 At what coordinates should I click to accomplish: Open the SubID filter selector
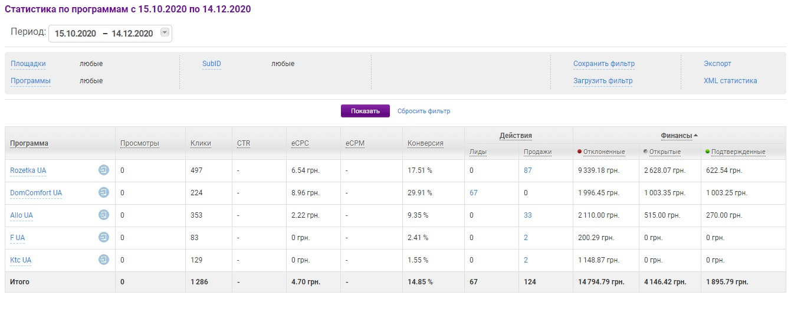coord(212,64)
